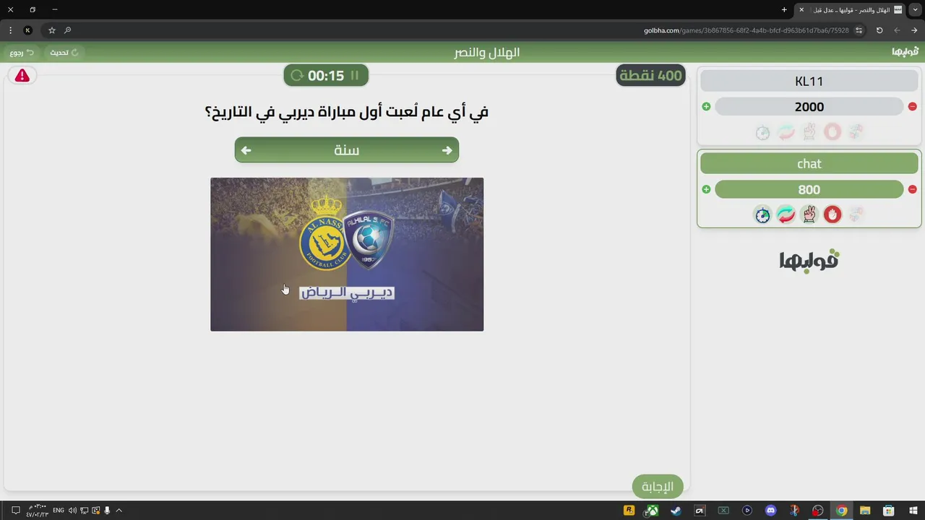Reload the page in browser

click(x=879, y=30)
